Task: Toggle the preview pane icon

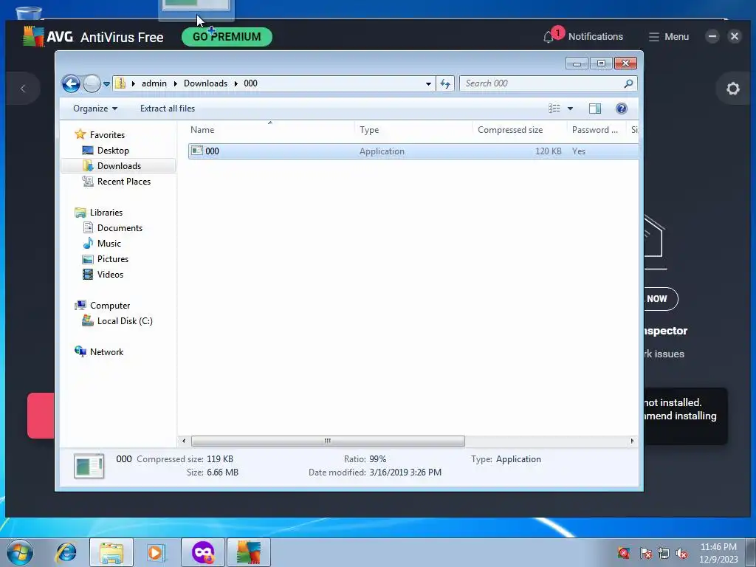Action: pyautogui.click(x=595, y=109)
